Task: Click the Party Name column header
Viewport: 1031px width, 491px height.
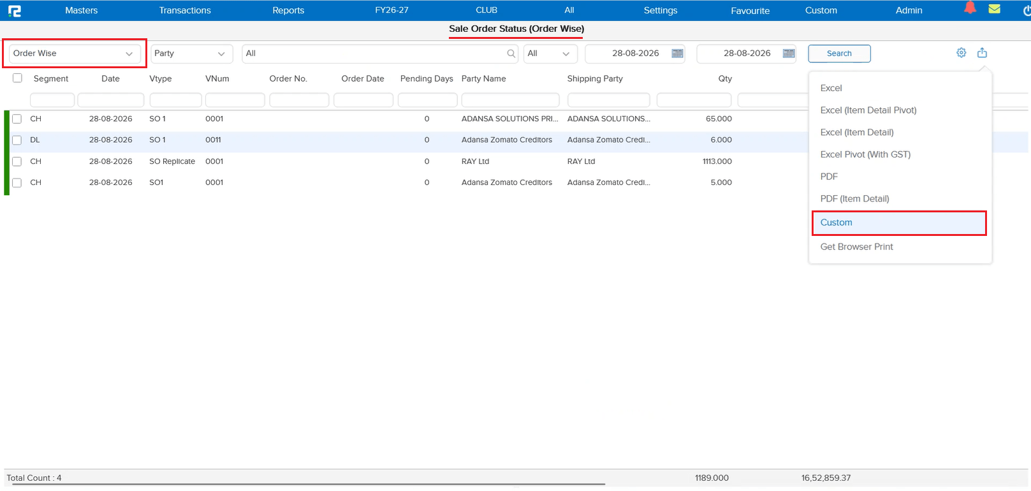Action: tap(483, 78)
